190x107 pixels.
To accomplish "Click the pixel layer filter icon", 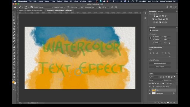I will 161,77.
